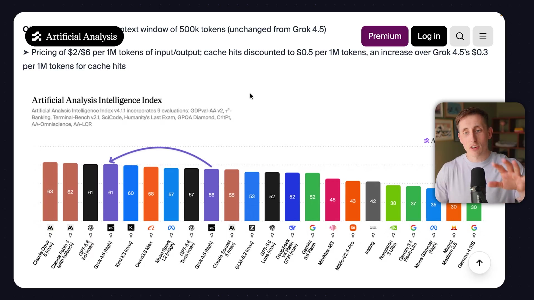Screen dimensions: 534x300
Task: Click the black GPT-5.6 Sol bar showing 61
Action: (90, 193)
